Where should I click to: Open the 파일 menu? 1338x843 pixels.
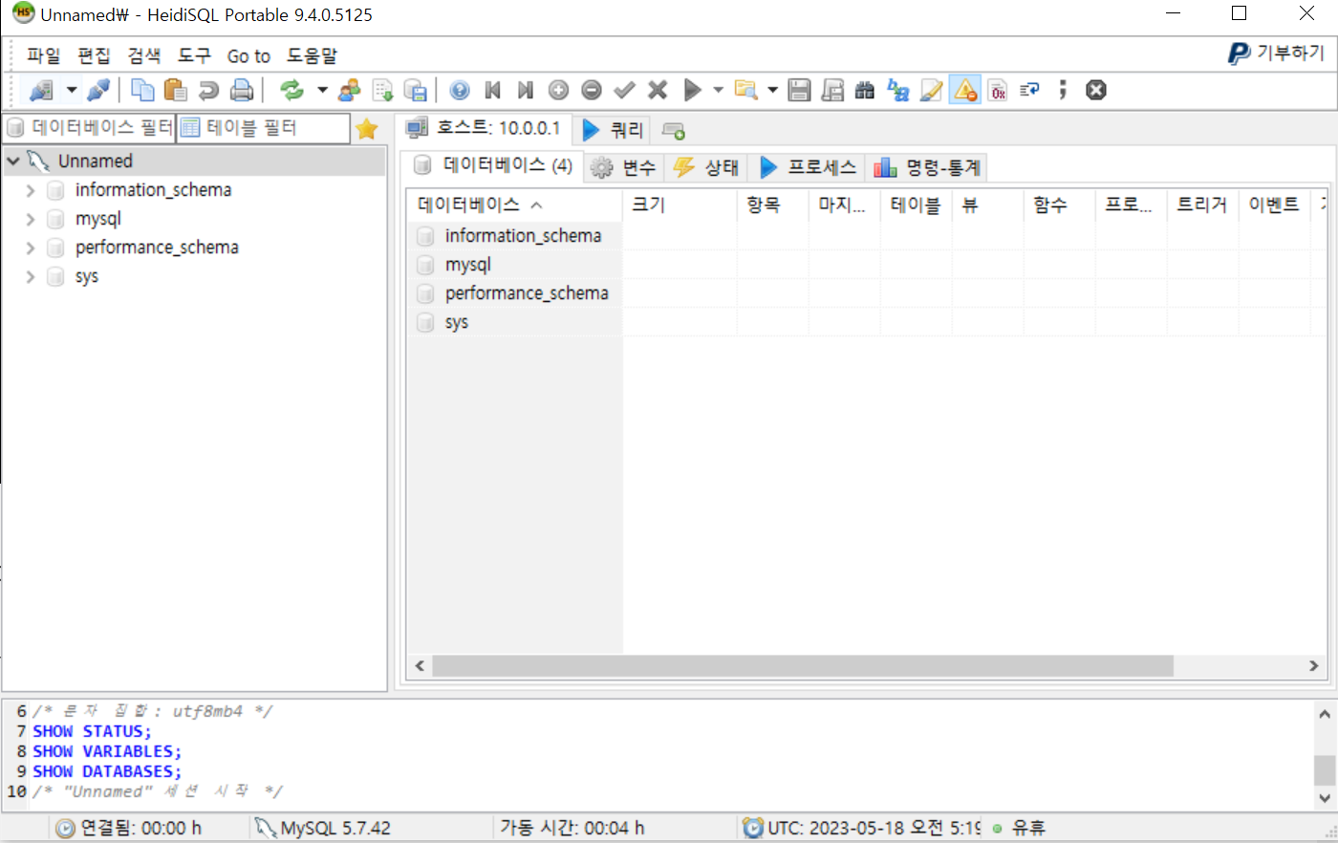[x=43, y=56]
